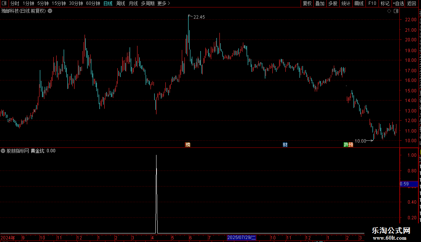This screenshot has width=421, height=242.
Task: Toggle the side panel icon at top-left
Action: pos(4,3)
